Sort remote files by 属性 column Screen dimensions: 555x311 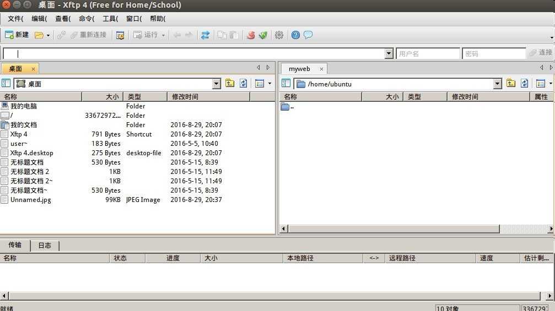coord(542,96)
